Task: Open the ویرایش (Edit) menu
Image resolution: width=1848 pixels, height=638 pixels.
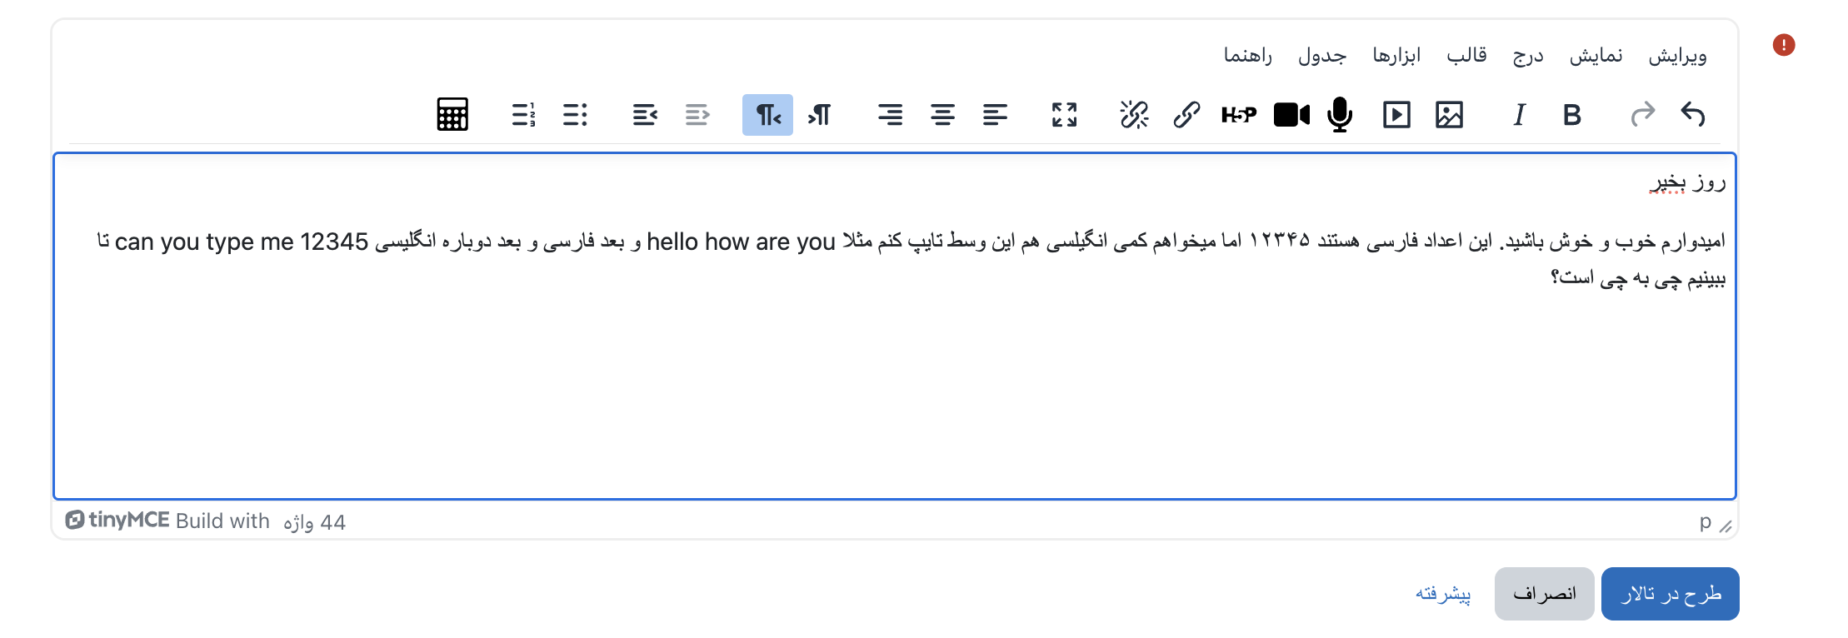Action: click(x=1677, y=56)
